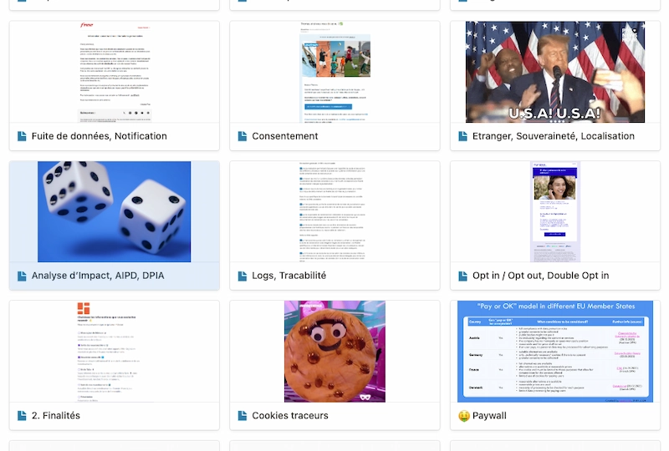This screenshot has height=451, width=669.
Task: Open the Cookies traceurs title link
Action: pos(290,415)
